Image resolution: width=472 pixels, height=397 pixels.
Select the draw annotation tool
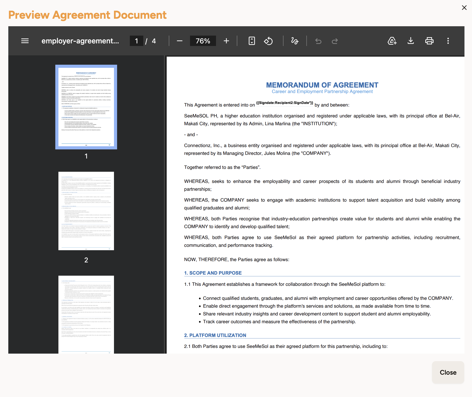tap(295, 41)
